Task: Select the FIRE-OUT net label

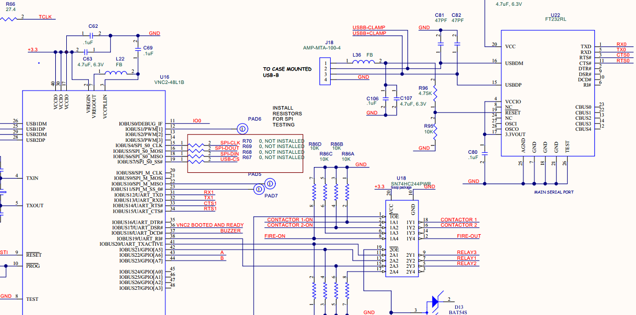Action: [x=469, y=236]
